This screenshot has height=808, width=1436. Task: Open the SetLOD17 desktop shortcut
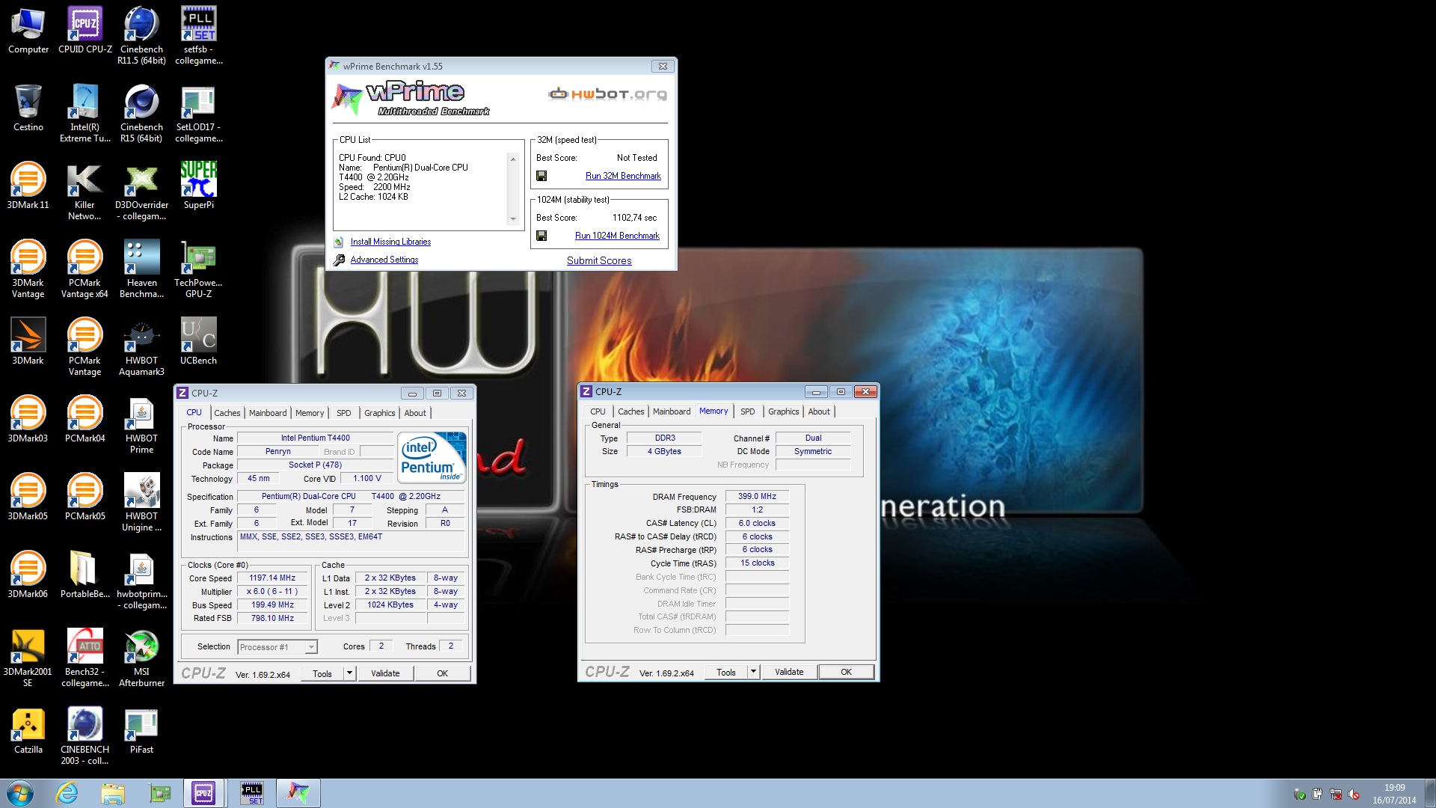tap(198, 113)
